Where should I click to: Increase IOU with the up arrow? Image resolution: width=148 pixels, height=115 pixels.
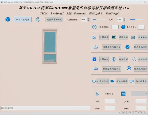(124, 19)
